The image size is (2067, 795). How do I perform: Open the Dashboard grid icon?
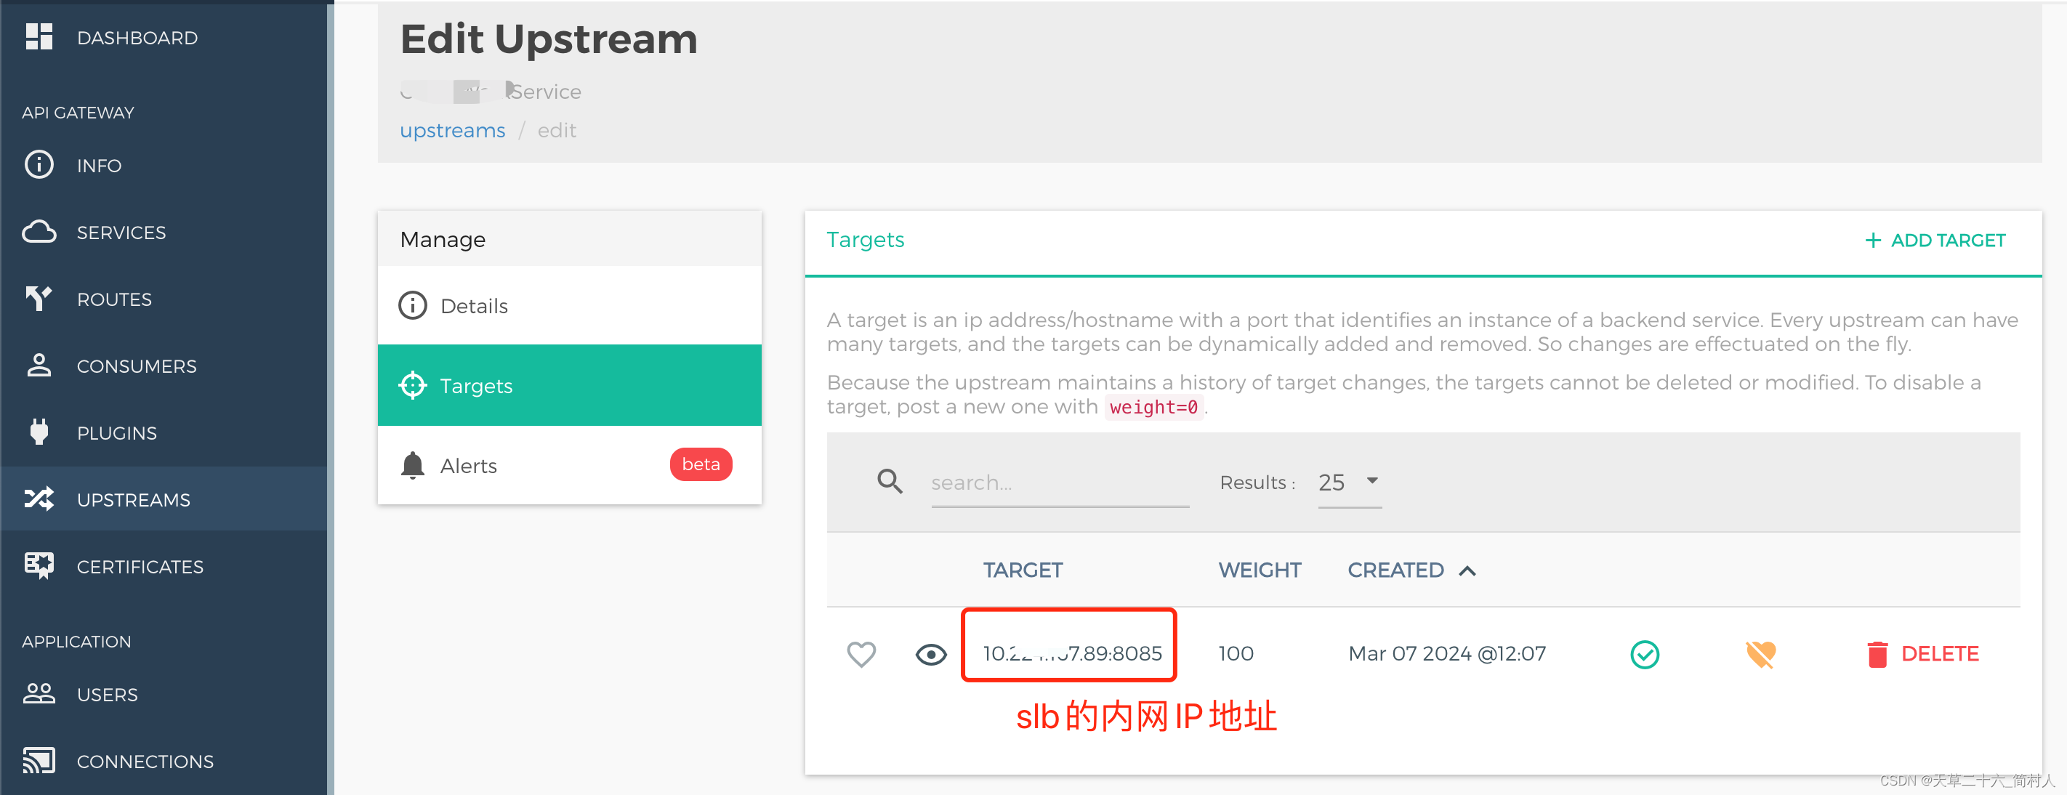[39, 37]
